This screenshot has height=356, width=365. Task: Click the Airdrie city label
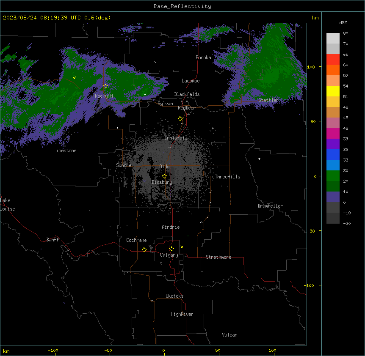click(171, 227)
